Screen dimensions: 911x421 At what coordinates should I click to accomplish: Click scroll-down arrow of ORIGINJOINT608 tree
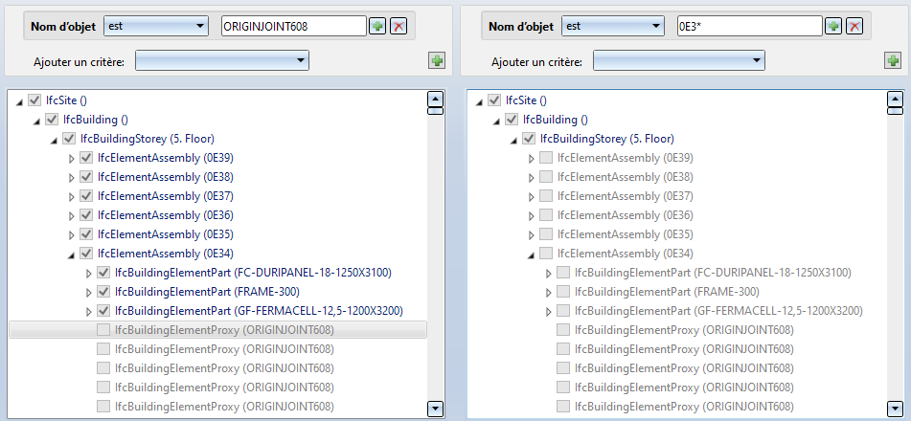click(x=435, y=409)
